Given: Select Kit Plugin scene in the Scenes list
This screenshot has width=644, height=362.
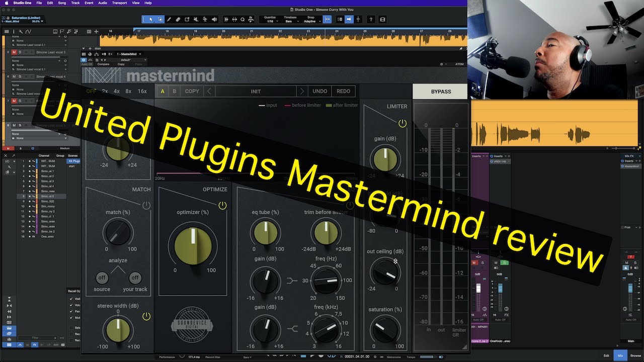Looking at the screenshot, I should coord(74,161).
